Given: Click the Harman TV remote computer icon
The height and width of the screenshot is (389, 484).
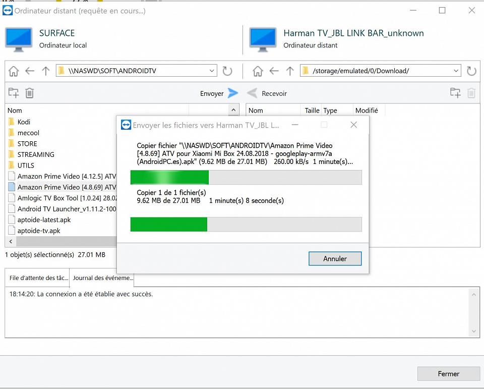Looking at the screenshot, I should point(263,39).
